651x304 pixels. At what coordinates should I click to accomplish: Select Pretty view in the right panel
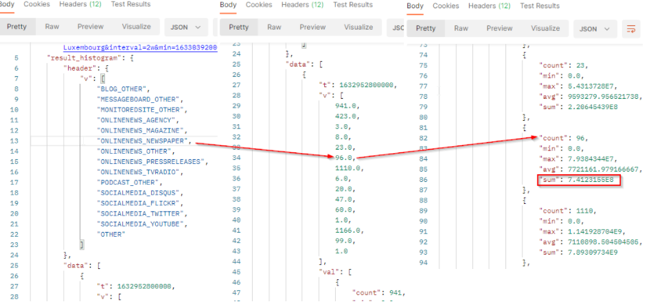pyautogui.click(x=426, y=29)
